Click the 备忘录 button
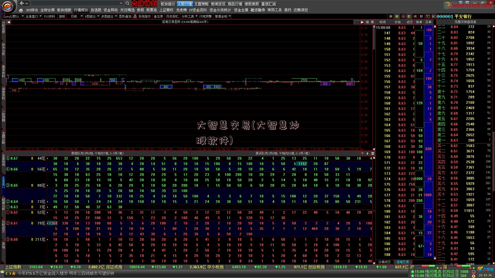This screenshot has height=278, width=495. click(158, 16)
